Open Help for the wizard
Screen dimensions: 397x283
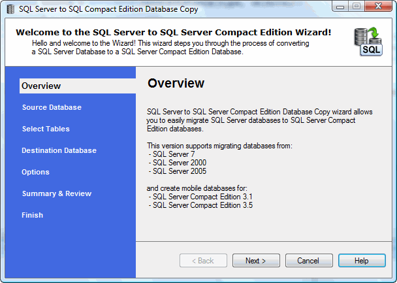click(x=362, y=261)
